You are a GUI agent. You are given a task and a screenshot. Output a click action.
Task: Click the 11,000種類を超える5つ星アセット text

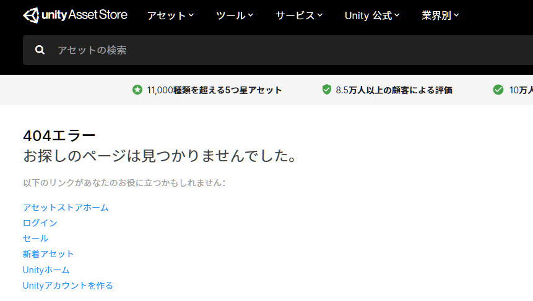point(214,90)
